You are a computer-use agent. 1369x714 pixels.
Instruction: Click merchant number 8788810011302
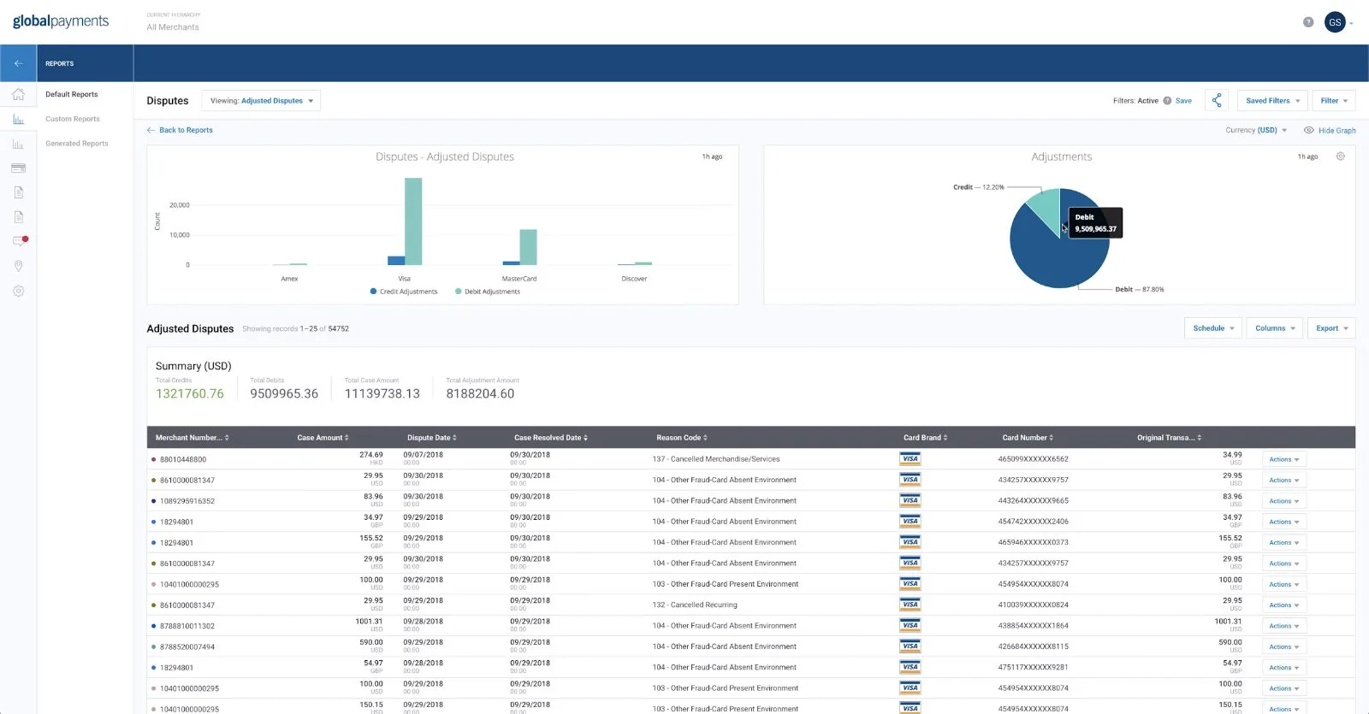point(187,626)
